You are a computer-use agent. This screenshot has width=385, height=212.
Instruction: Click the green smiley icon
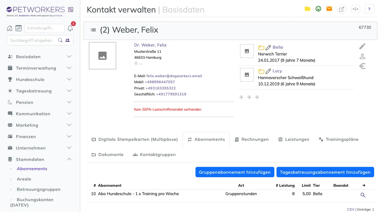click(318, 9)
